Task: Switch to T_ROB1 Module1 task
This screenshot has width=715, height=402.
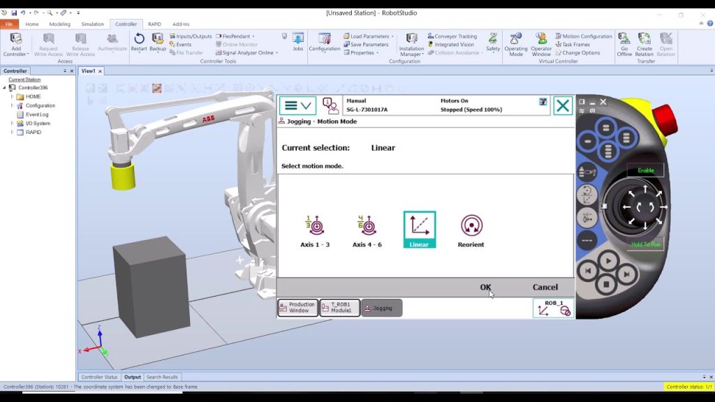Action: click(x=340, y=308)
